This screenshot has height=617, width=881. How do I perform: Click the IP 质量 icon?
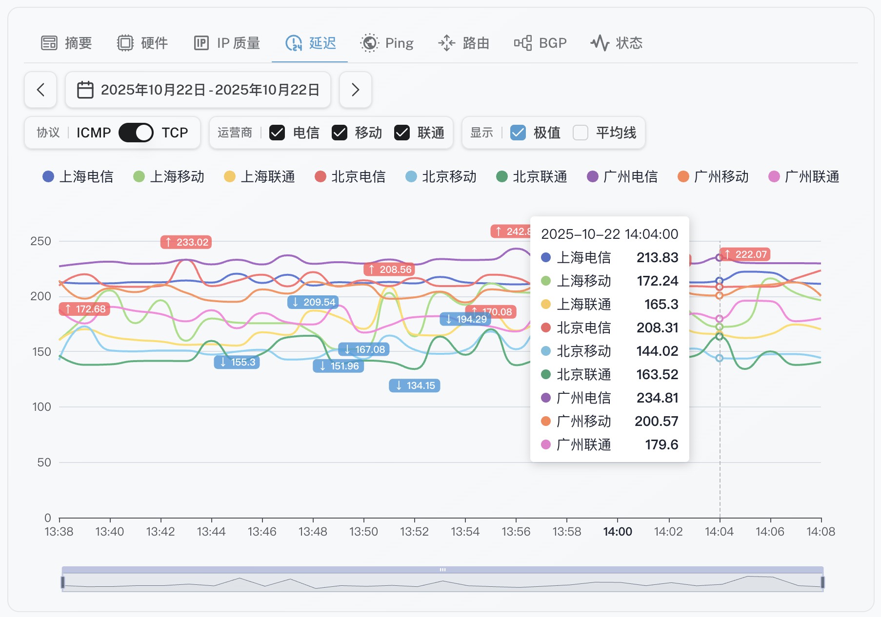tap(201, 43)
